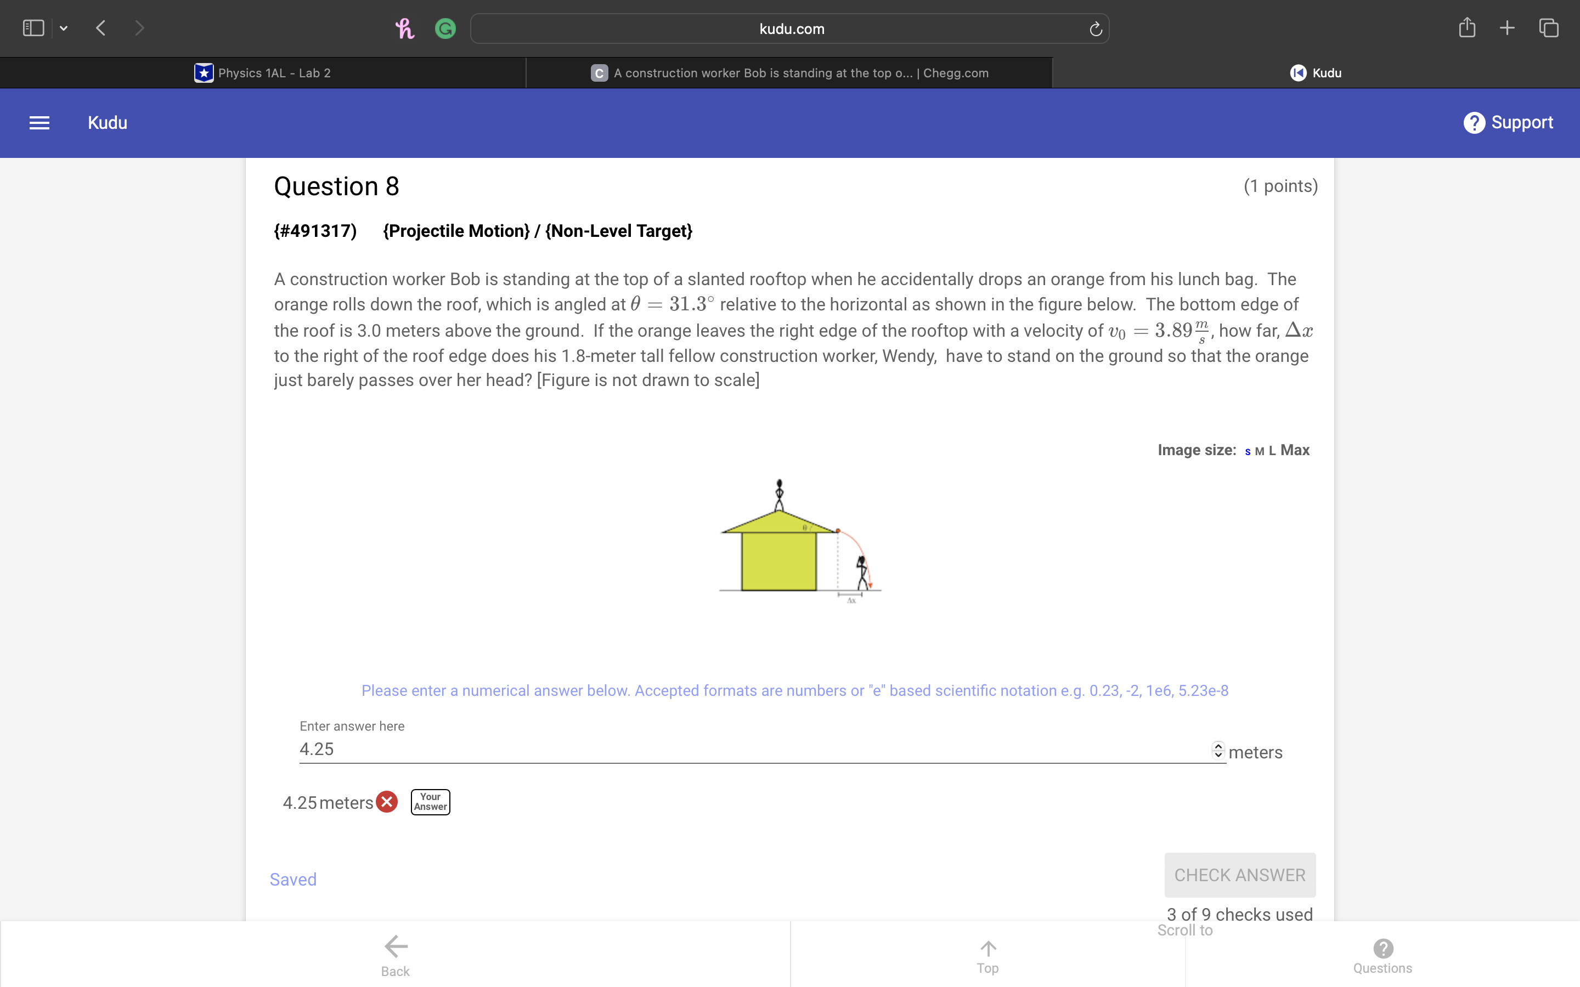Reload the page with refresh icon
Image resolution: width=1580 pixels, height=987 pixels.
(x=1096, y=29)
